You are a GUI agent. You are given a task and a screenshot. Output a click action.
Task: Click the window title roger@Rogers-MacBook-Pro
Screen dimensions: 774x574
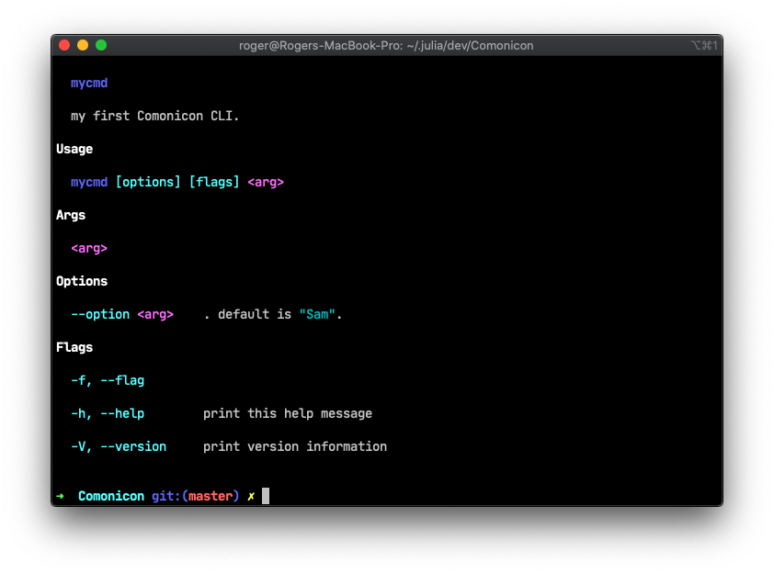click(386, 46)
